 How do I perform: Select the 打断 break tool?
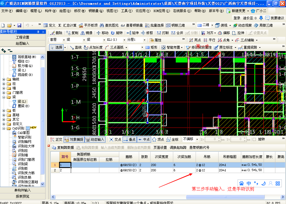tap(163, 33)
